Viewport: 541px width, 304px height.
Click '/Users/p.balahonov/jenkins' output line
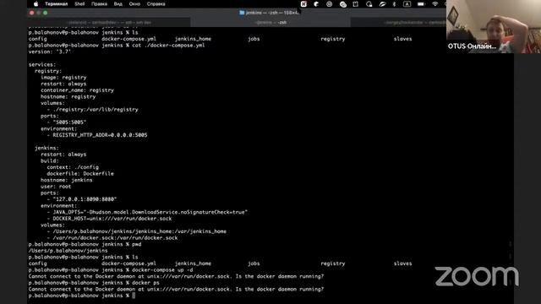[68, 251]
